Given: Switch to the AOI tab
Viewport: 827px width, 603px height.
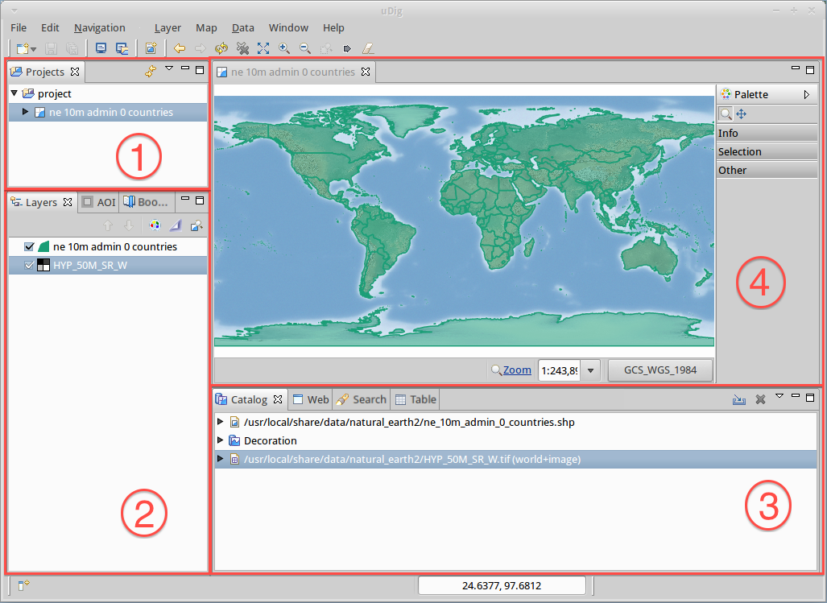Looking at the screenshot, I should 99,202.
